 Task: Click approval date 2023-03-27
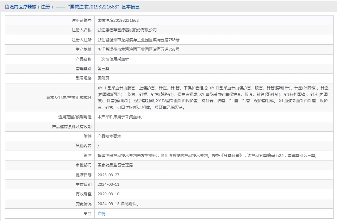coord(108,175)
